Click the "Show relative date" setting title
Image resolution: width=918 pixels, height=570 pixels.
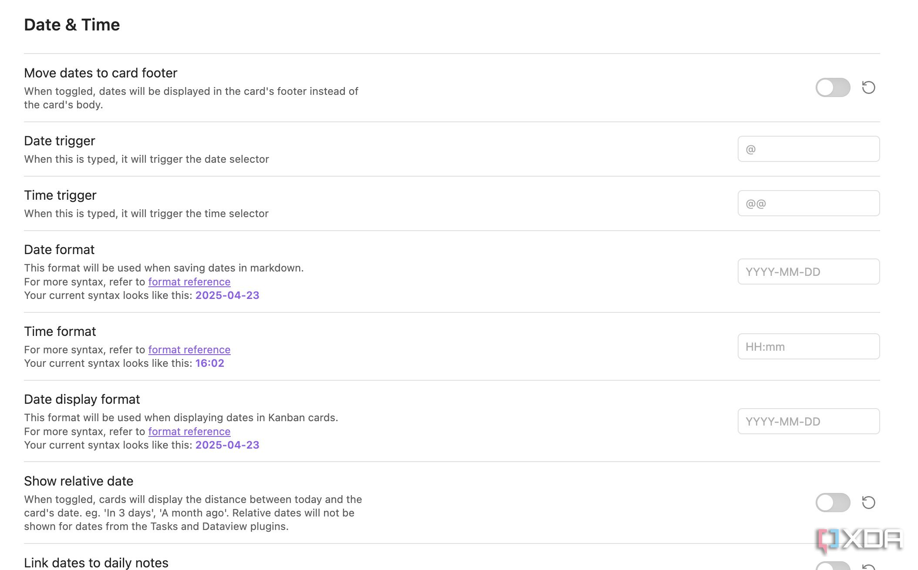point(78,481)
